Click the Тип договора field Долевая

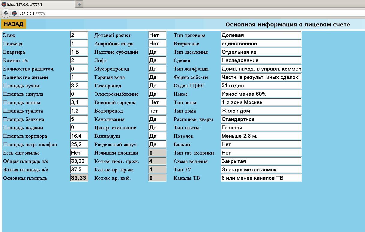tap(261, 35)
